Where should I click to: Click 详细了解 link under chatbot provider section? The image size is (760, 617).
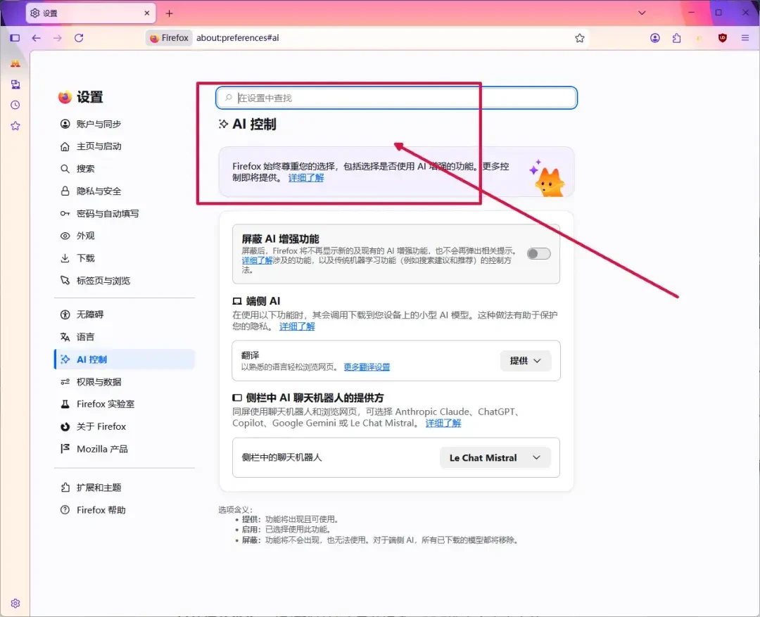click(443, 423)
